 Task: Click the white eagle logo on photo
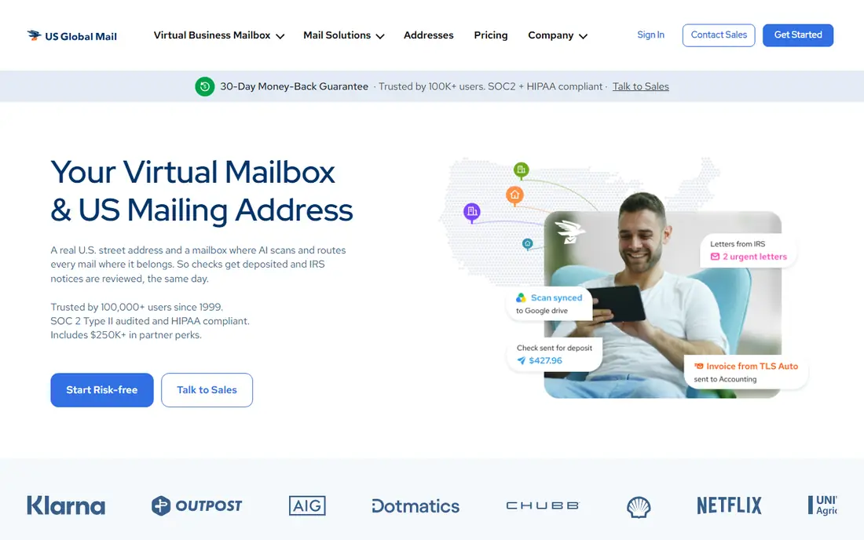pos(569,232)
